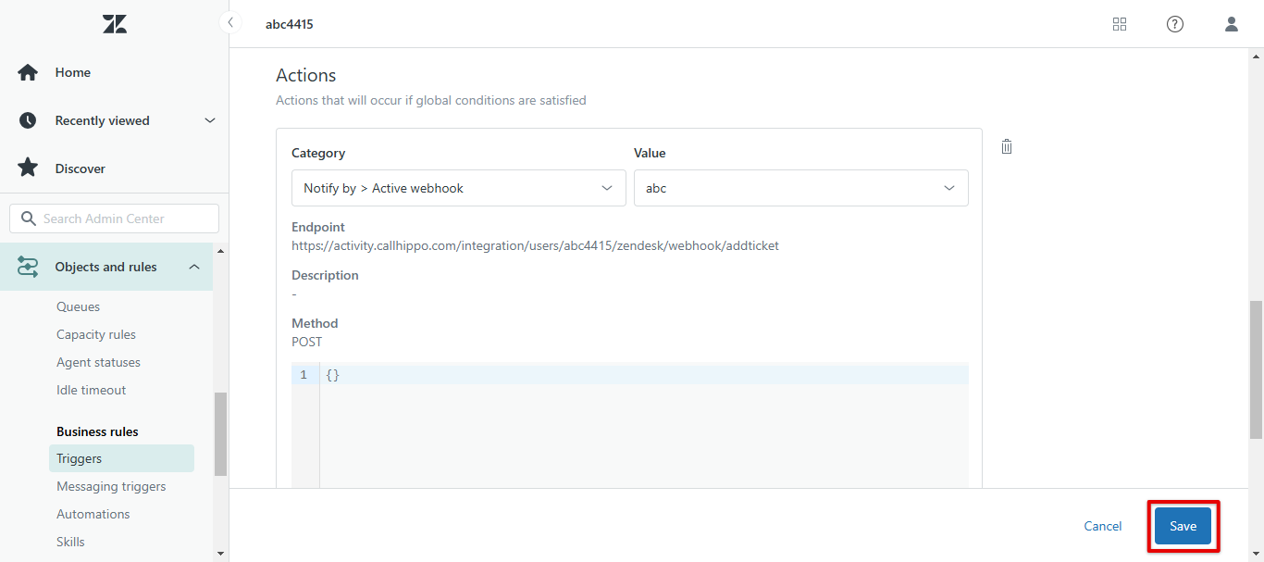Expand the Recently viewed chevron

point(210,120)
